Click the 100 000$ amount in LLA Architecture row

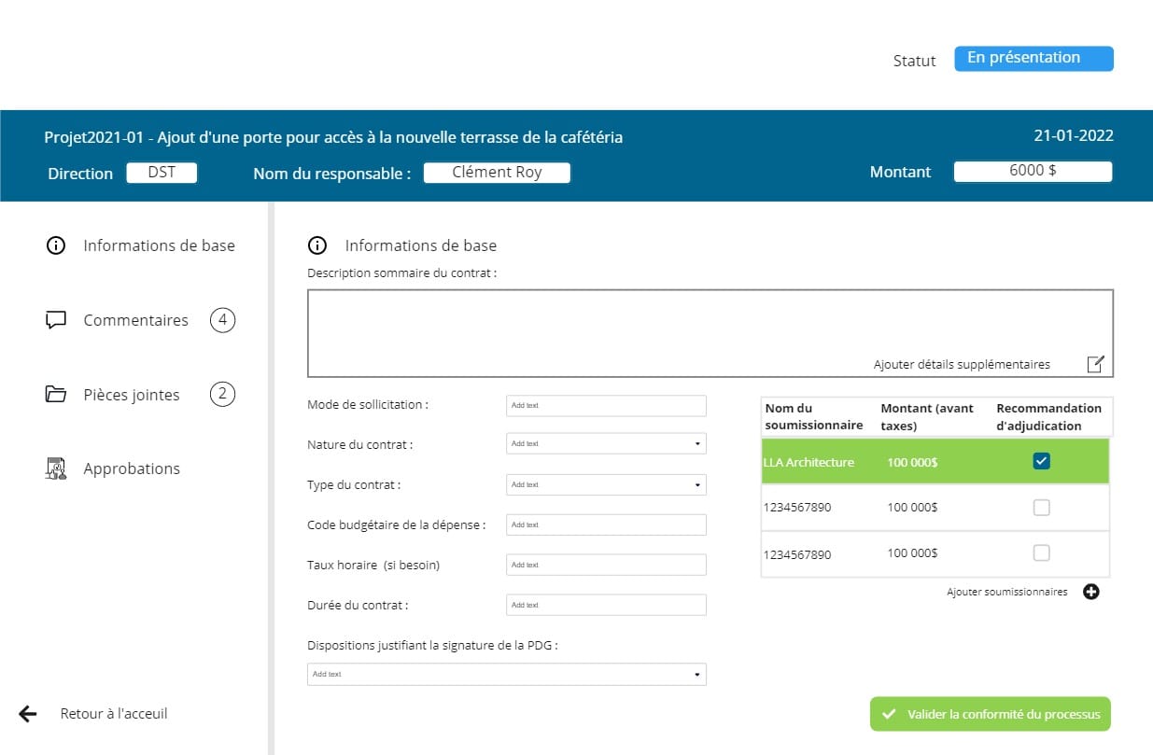pos(912,463)
